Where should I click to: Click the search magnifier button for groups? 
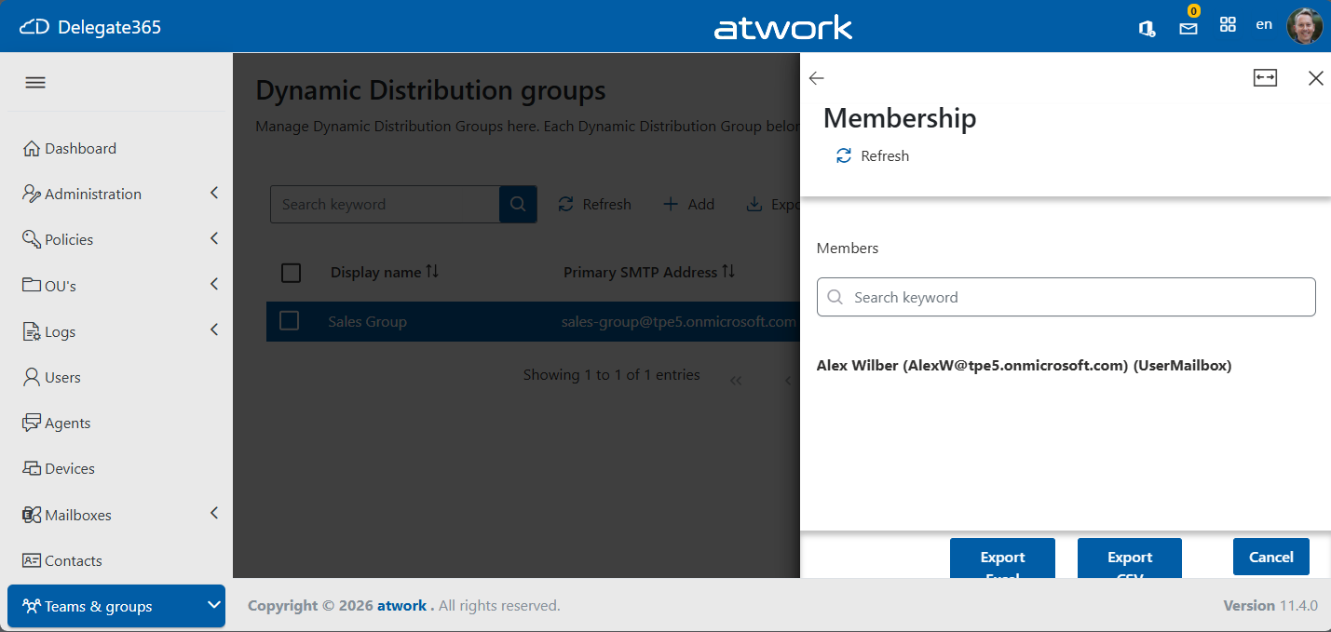[518, 204]
